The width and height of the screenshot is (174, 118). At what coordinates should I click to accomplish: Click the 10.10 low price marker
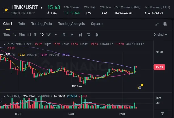pyautogui.click(x=75, y=86)
